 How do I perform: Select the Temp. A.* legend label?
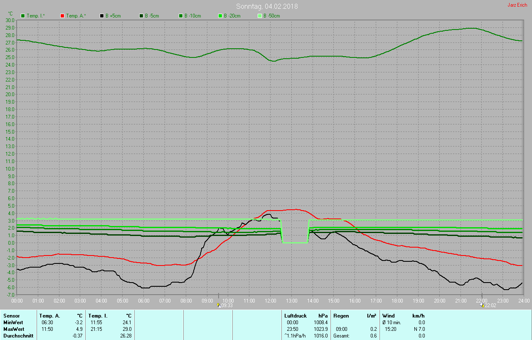76,16
